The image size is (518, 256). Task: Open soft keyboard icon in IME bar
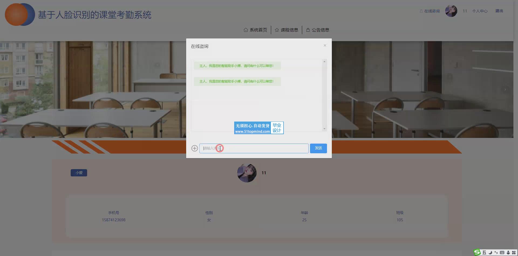point(502,253)
